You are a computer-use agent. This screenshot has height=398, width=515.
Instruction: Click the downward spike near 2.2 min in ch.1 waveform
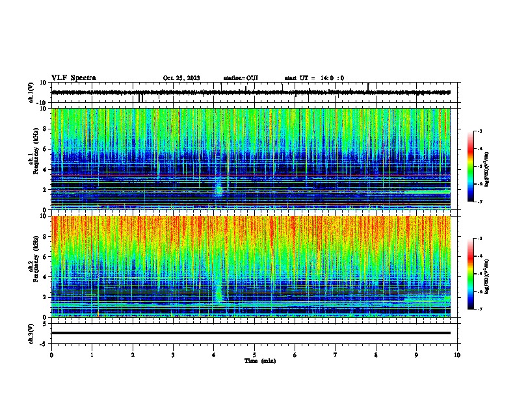pyautogui.click(x=140, y=98)
